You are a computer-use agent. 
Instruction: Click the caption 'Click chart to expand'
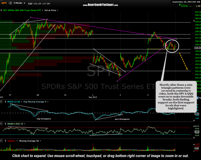(x=29, y=156)
